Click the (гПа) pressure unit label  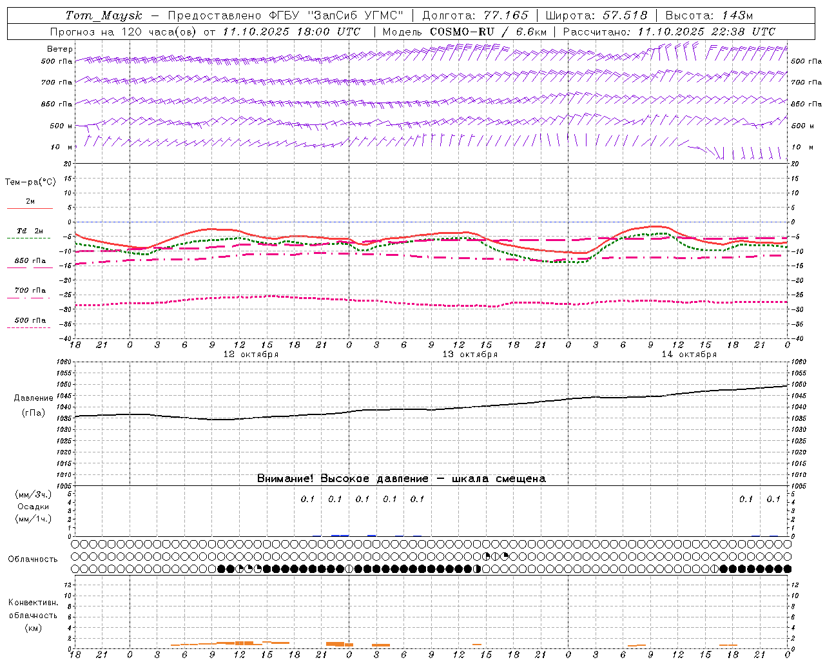(x=34, y=412)
